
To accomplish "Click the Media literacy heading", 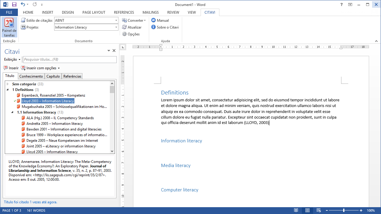I will tap(176, 166).
